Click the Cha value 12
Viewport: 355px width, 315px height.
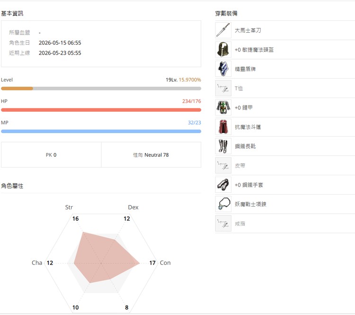50,263
